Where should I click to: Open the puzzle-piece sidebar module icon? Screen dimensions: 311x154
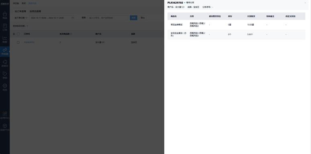click(x=5, y=62)
